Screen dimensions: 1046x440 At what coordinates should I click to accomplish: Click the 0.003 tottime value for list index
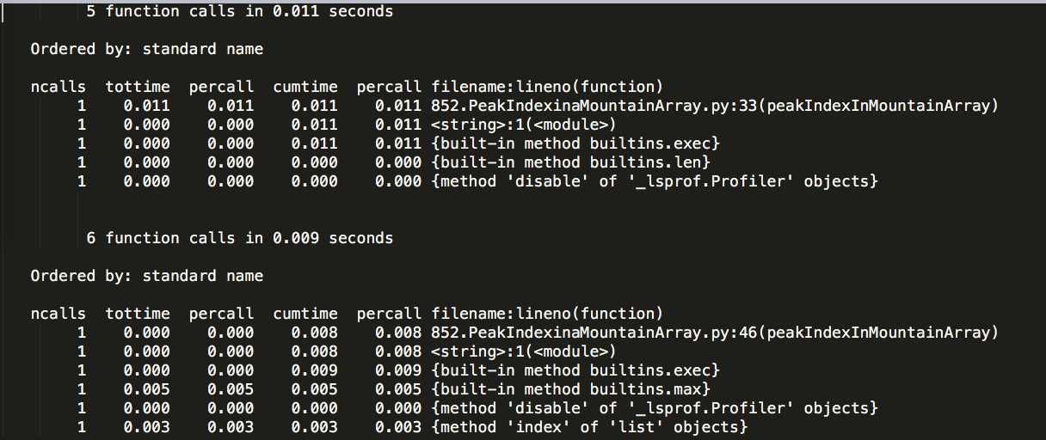pos(147,427)
